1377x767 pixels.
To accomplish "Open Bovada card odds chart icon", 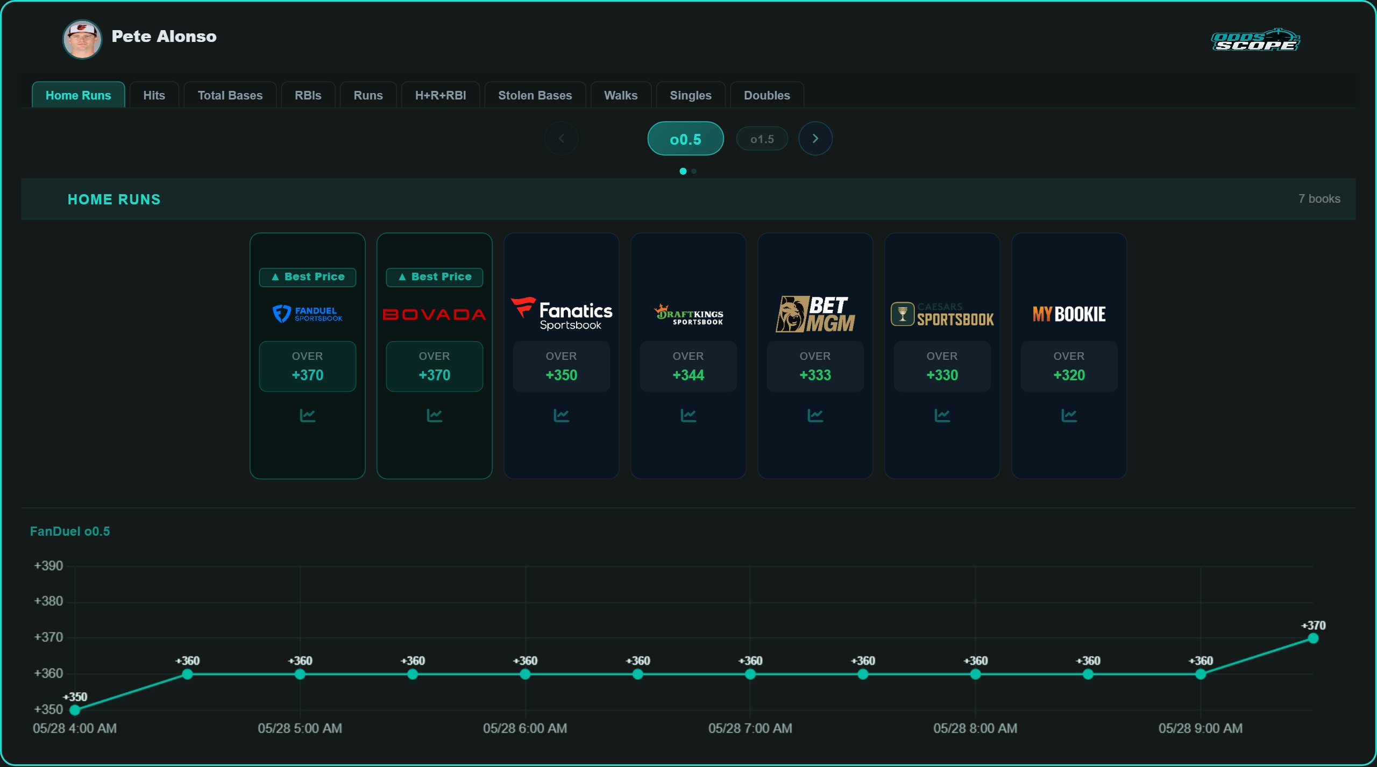I will pyautogui.click(x=434, y=415).
